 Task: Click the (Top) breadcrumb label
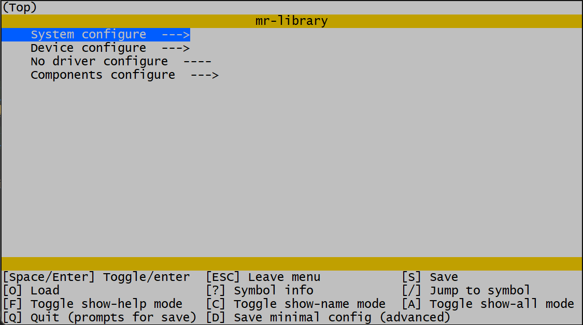[20, 8]
